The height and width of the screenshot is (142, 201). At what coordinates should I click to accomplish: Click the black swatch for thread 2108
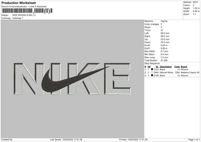[152, 75]
